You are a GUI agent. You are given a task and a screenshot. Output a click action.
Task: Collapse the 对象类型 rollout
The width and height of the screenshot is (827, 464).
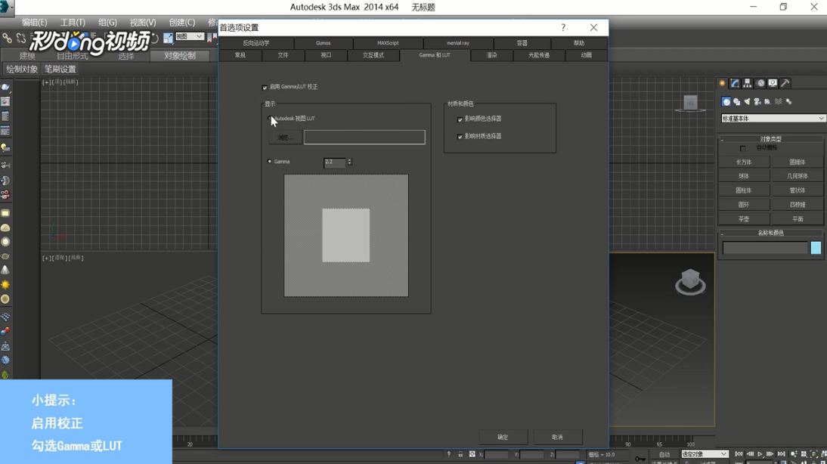tap(770, 139)
